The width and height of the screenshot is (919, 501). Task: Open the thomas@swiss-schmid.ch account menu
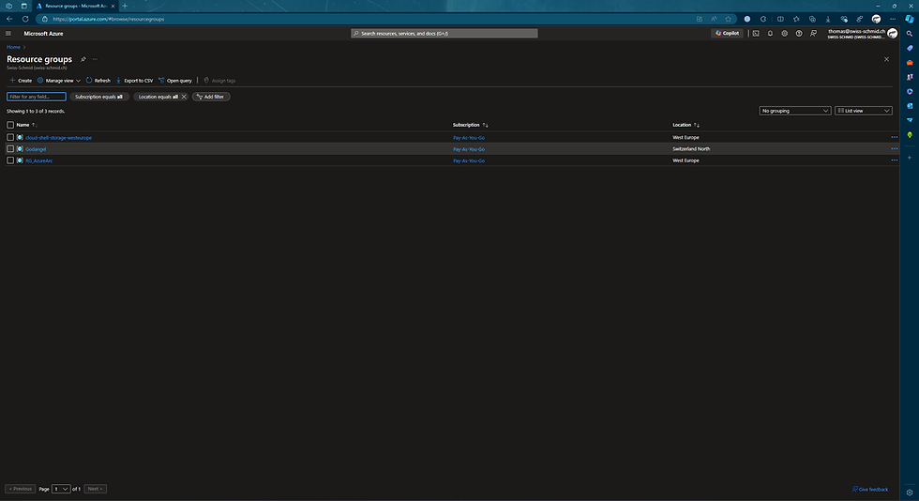click(862, 34)
